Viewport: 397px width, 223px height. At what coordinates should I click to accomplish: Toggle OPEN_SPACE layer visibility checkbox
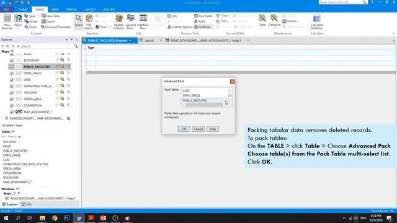tap(12, 73)
